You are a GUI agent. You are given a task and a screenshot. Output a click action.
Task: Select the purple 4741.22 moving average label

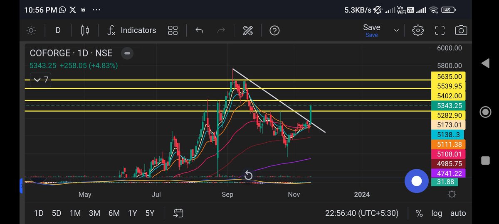(449, 173)
